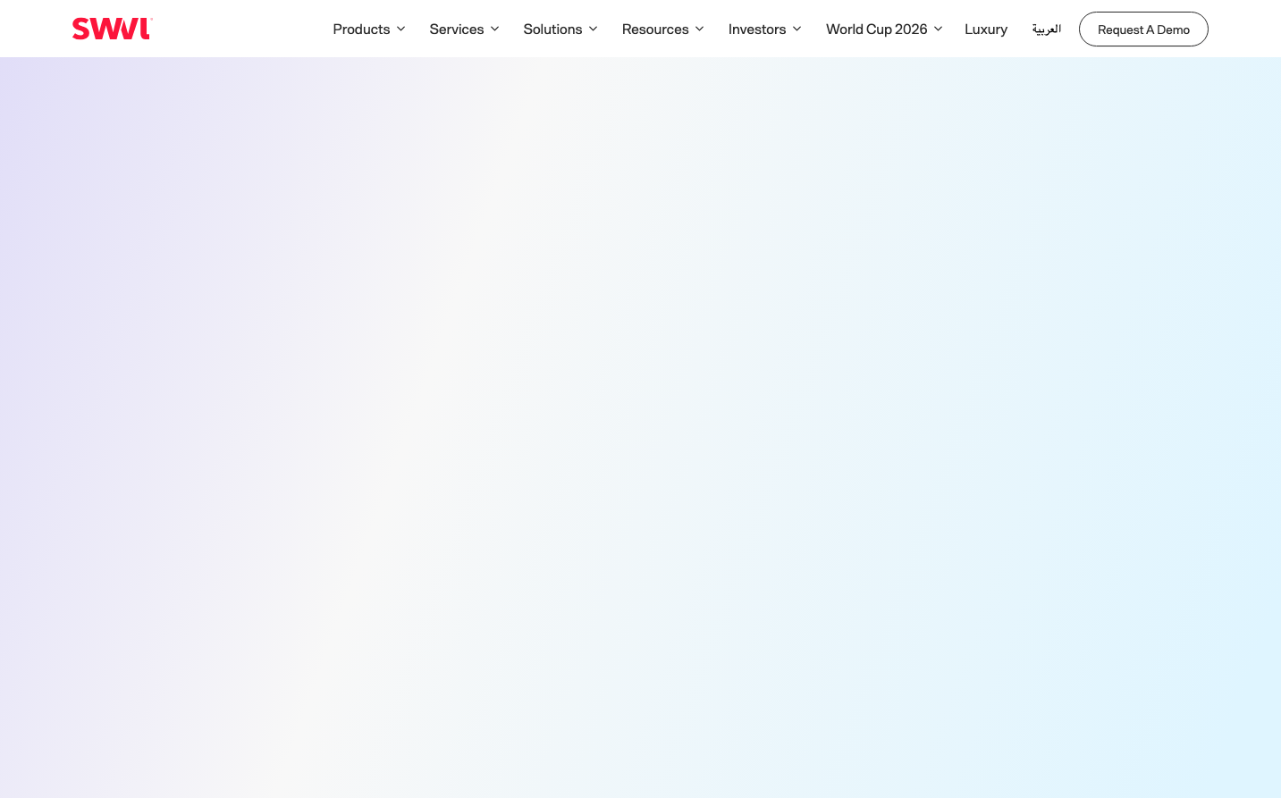Click the empty header space left of Products

click(x=241, y=29)
